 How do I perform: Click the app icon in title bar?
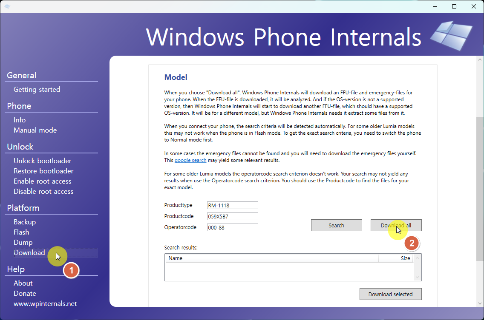pyautogui.click(x=7, y=6)
